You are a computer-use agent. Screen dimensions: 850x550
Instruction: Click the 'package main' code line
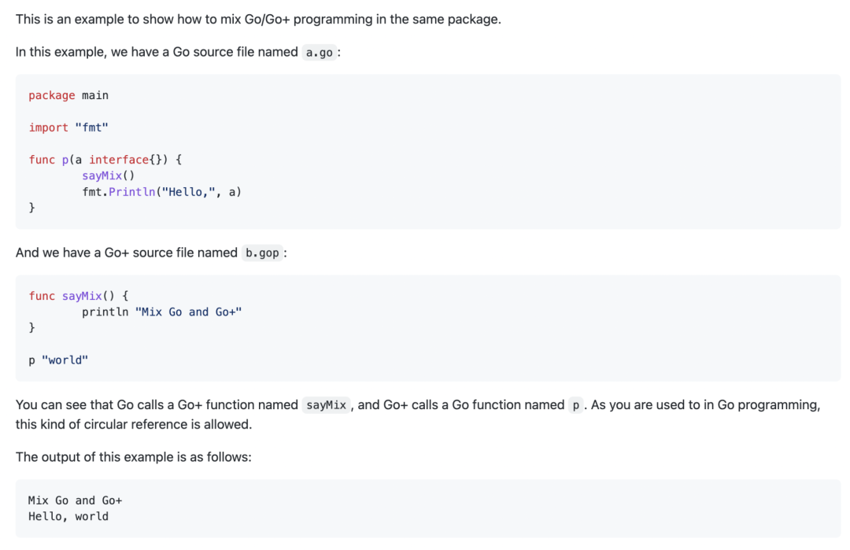click(x=68, y=95)
